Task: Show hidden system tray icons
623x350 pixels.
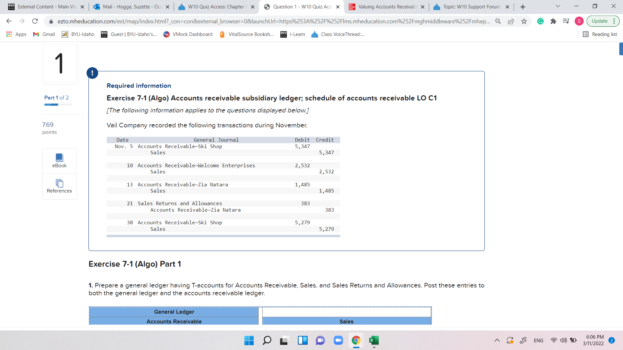Action: tap(497, 340)
